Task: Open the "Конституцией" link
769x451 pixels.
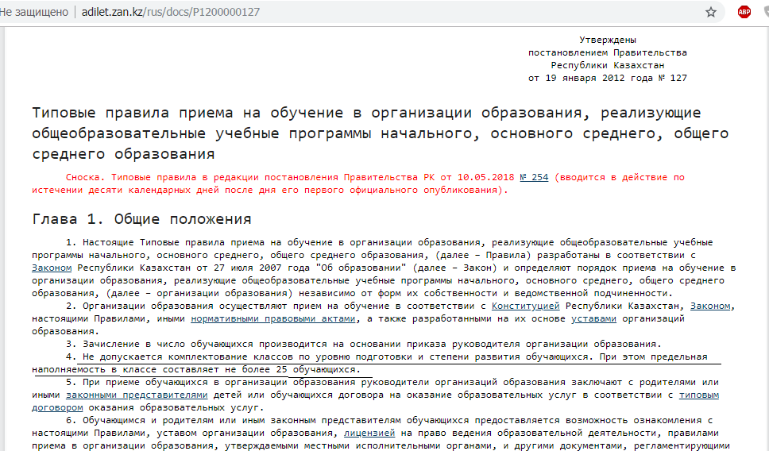Action: [x=525, y=306]
